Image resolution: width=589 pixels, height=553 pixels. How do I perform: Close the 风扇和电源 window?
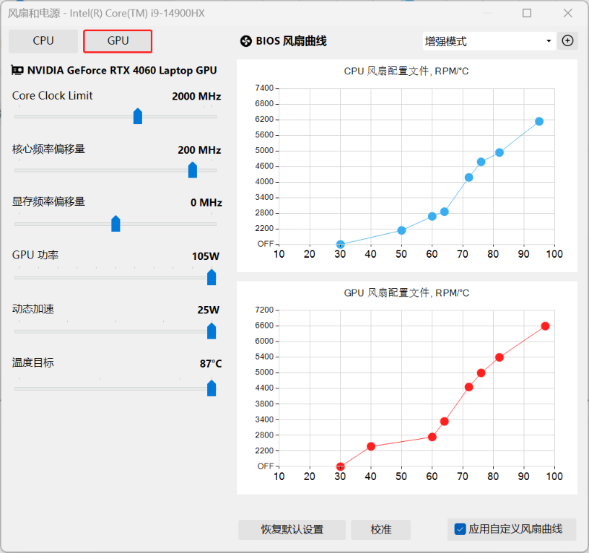pos(568,13)
